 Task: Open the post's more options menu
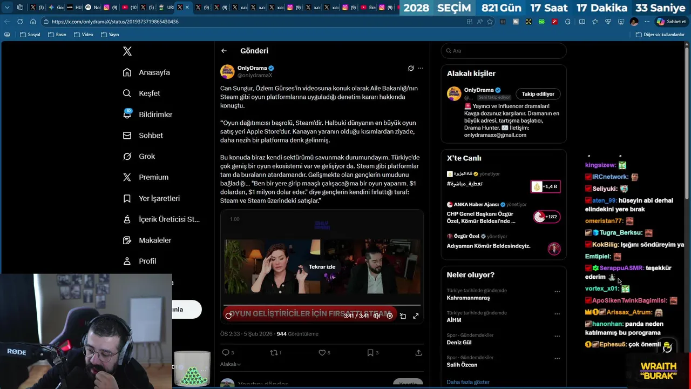421,68
